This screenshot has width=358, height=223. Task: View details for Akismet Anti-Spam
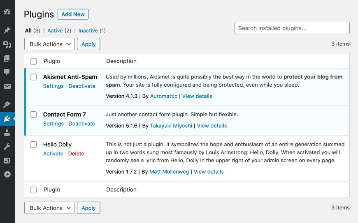197,96
